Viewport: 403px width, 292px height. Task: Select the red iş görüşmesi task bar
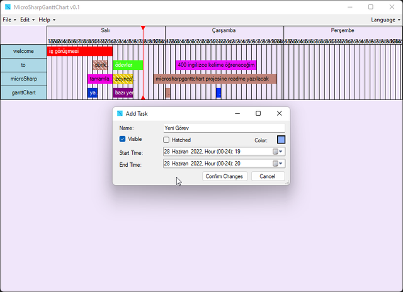[x=79, y=51]
